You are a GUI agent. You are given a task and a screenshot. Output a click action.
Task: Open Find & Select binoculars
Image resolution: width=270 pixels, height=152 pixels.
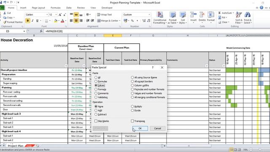point(248,18)
